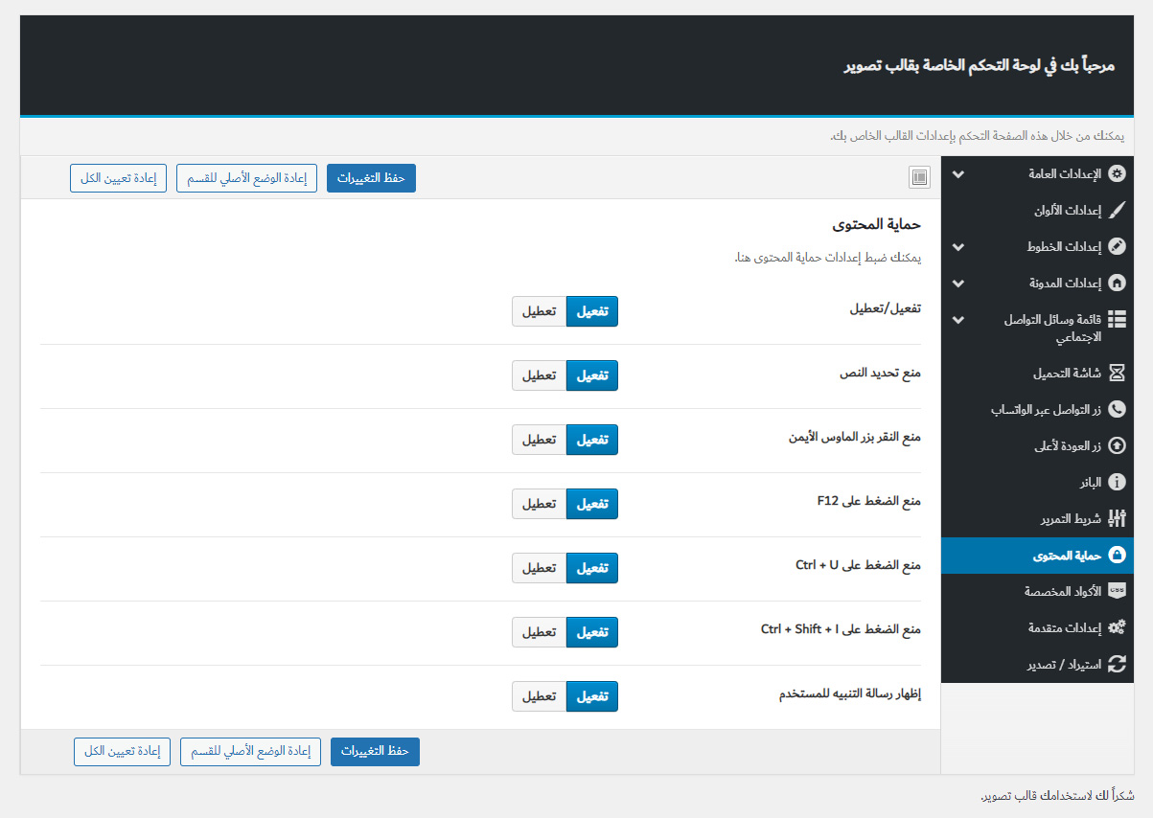
Task: Click the hourglass icon for شاشة التحميل
Action: click(x=1117, y=373)
